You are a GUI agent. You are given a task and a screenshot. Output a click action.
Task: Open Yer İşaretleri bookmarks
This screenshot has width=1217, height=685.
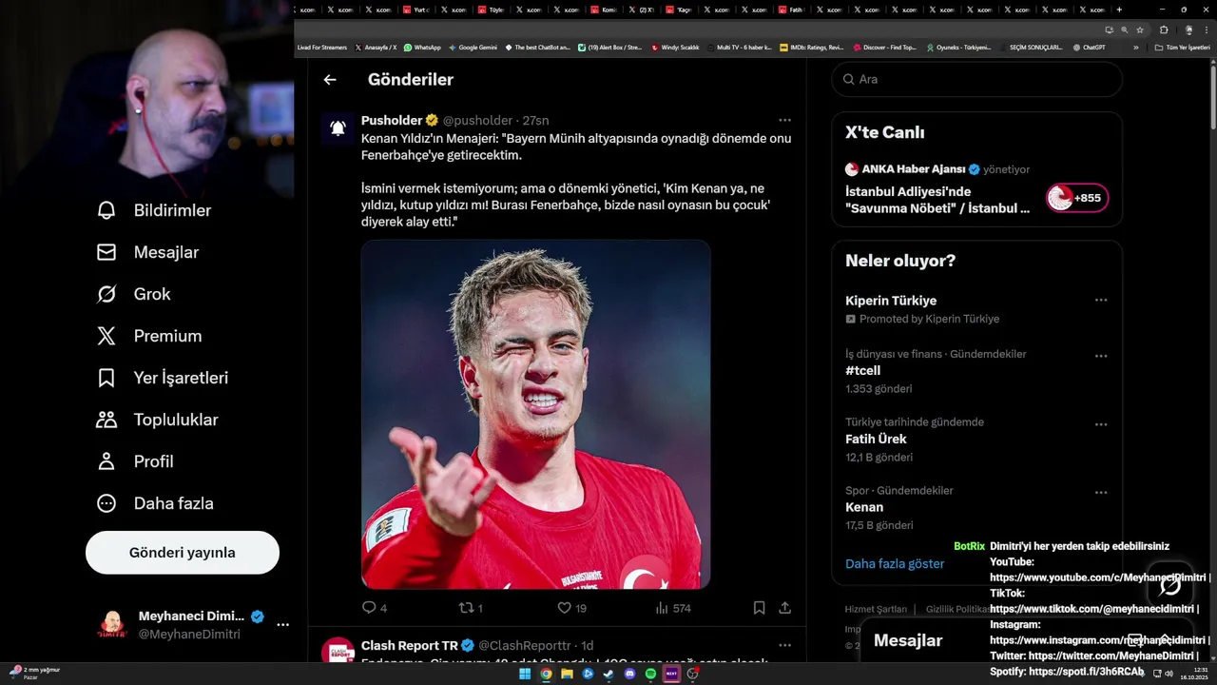pos(163,378)
